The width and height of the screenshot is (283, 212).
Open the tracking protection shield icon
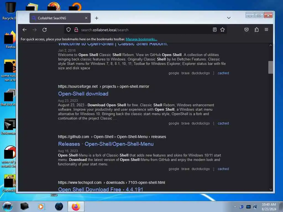point(69,30)
